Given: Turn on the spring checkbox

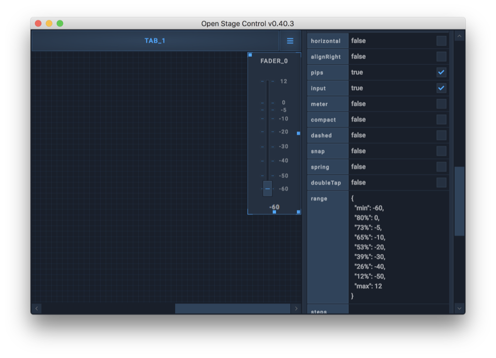Looking at the screenshot, I should point(441,167).
